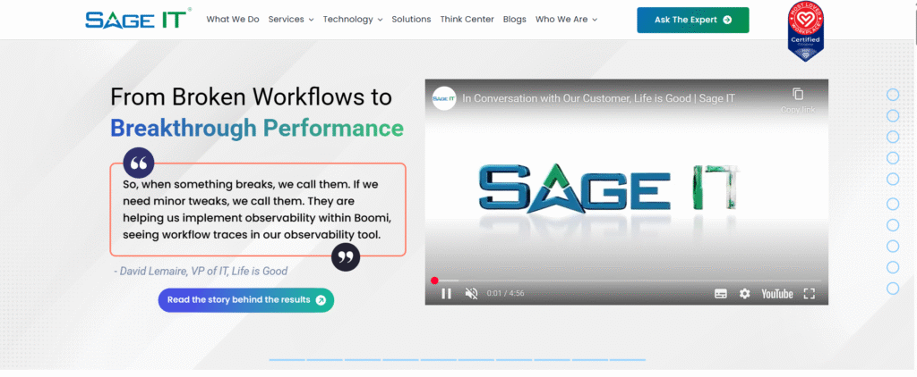This screenshot has height=377, width=917.
Task: Click the Sage IT logo in header
Action: (x=138, y=19)
